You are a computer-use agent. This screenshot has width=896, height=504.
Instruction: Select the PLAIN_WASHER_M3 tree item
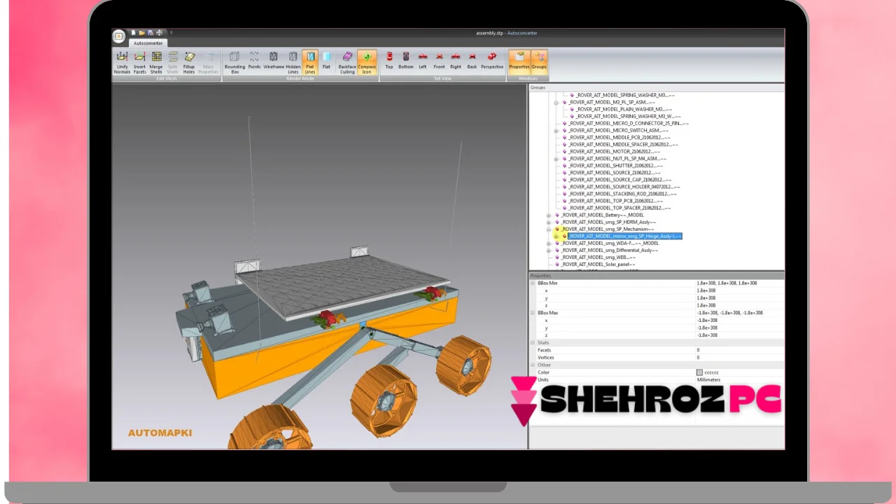624,109
